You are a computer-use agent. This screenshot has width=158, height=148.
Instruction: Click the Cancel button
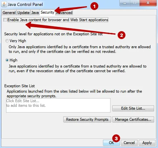[129, 143]
